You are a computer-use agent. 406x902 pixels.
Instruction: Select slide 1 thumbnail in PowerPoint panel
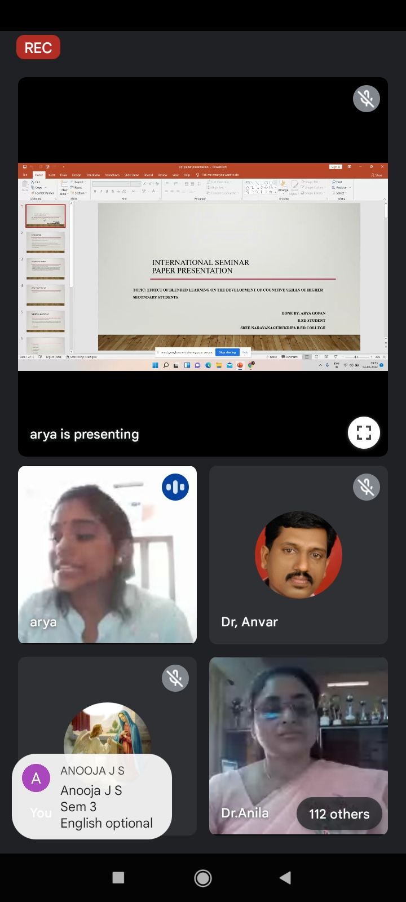tap(46, 216)
